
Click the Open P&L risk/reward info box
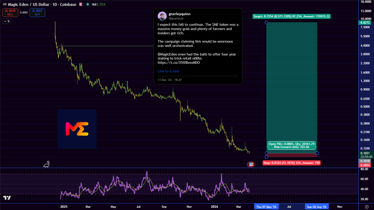(x=291, y=145)
